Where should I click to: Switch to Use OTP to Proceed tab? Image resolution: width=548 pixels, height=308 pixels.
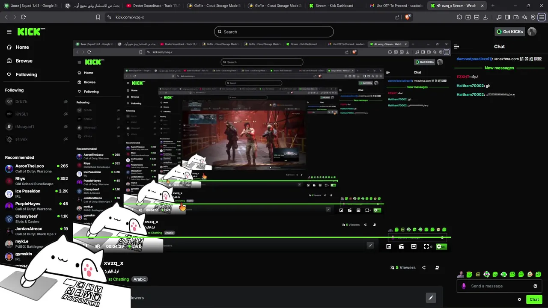(x=396, y=6)
